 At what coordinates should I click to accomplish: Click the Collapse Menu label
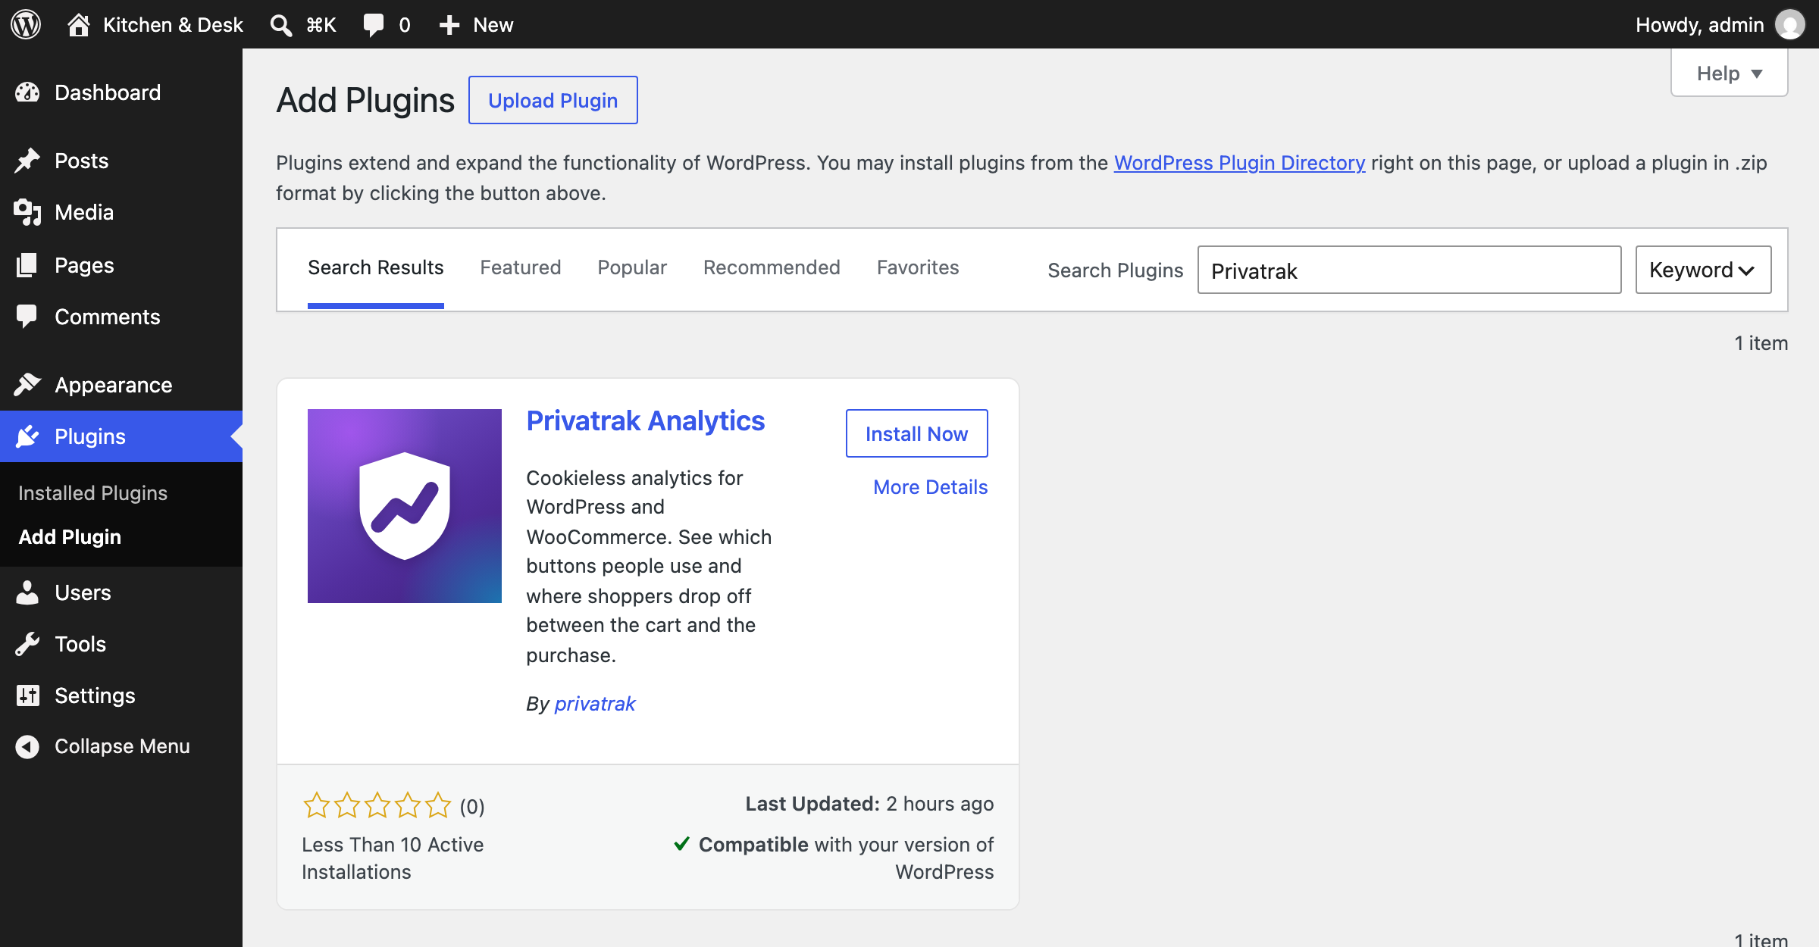coord(122,747)
